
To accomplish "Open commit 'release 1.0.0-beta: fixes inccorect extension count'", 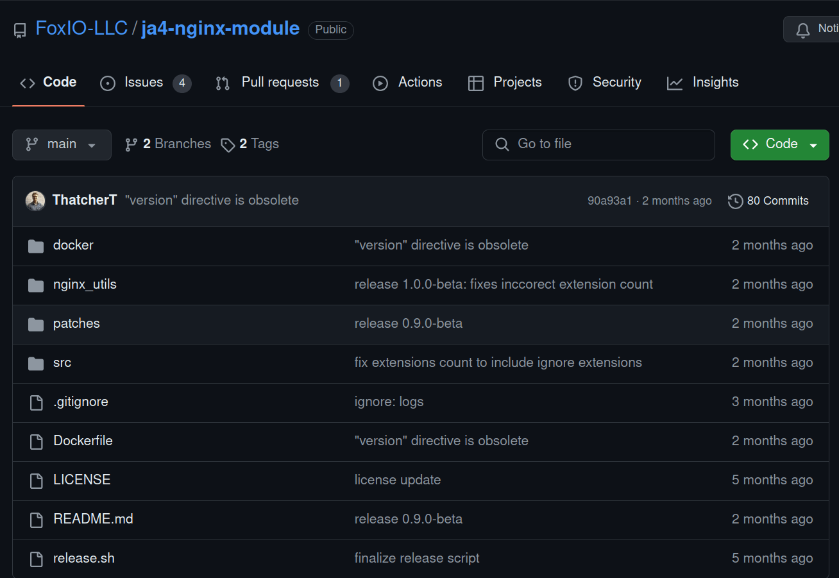I will pyautogui.click(x=504, y=284).
